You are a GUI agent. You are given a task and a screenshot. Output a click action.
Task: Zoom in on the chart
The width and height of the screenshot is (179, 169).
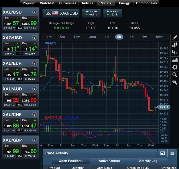[175, 75]
